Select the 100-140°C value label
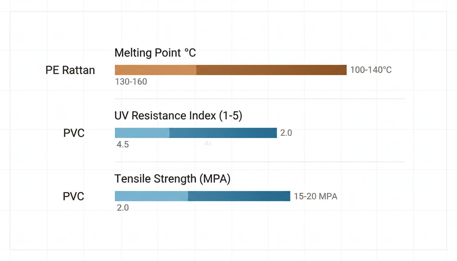 pos(371,70)
